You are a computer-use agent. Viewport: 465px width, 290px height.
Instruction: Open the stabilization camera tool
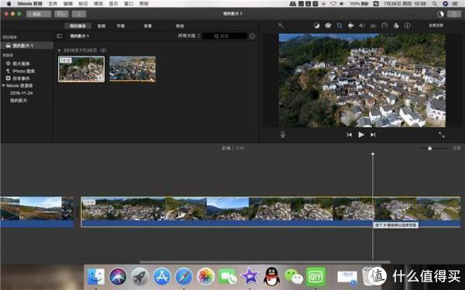(x=350, y=26)
